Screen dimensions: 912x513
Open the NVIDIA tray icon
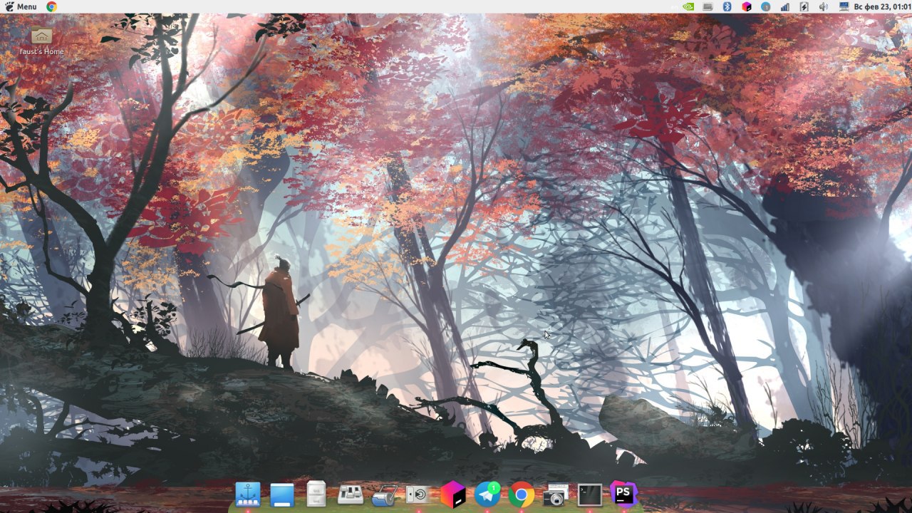click(688, 6)
